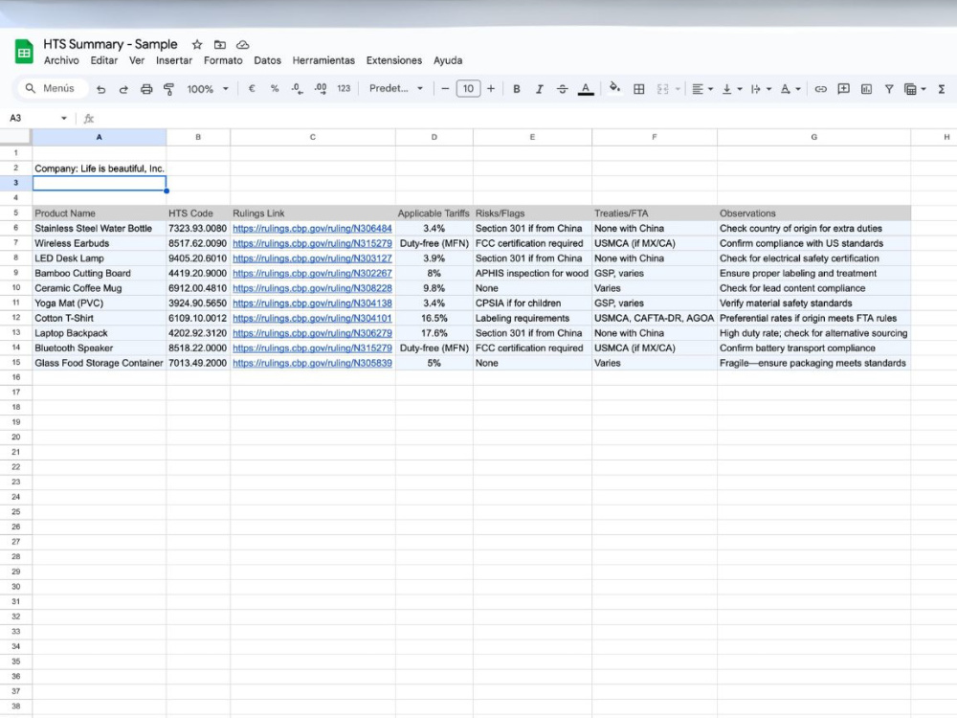Click the merge cells icon
The width and height of the screenshot is (957, 718).
[663, 89]
